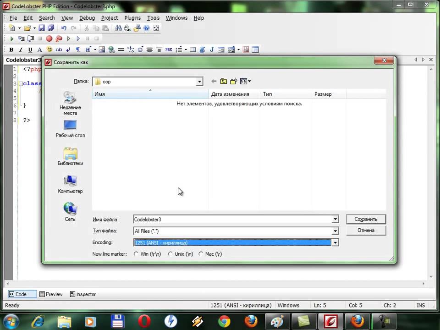Image resolution: width=440 pixels, height=330 pixels.
Task: Click the Underline U formatting icon
Action: click(30, 49)
